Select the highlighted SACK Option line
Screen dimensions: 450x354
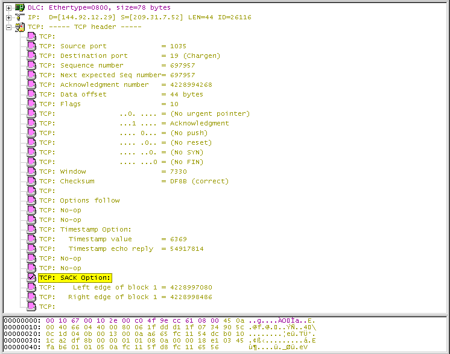point(75,277)
